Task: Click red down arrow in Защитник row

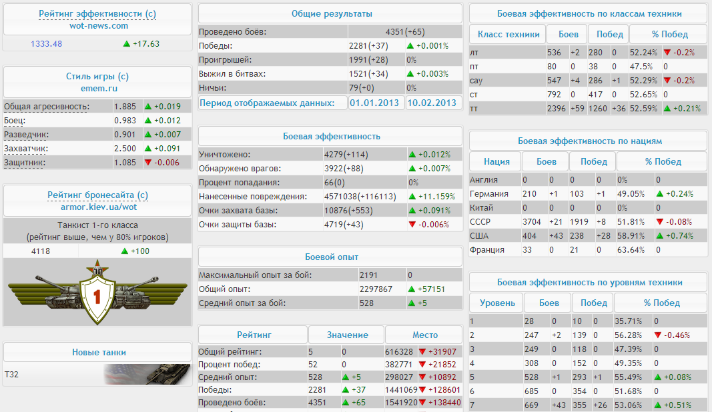Action: coord(148,163)
